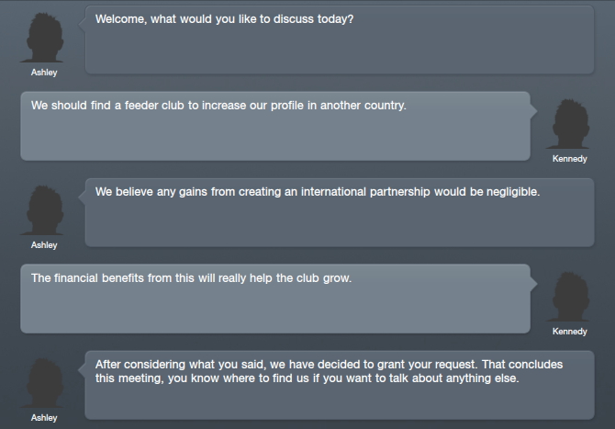
Task: Click the Kennedy name label under the feeder club avatar
Action: coord(569,159)
